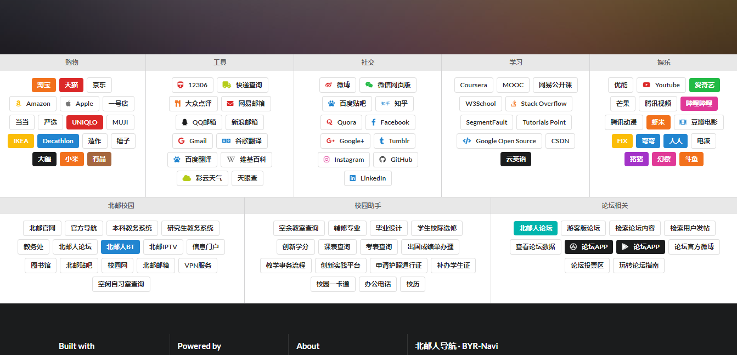The height and width of the screenshot is (355, 737).
Task: Open Tumblr link
Action: coord(395,141)
